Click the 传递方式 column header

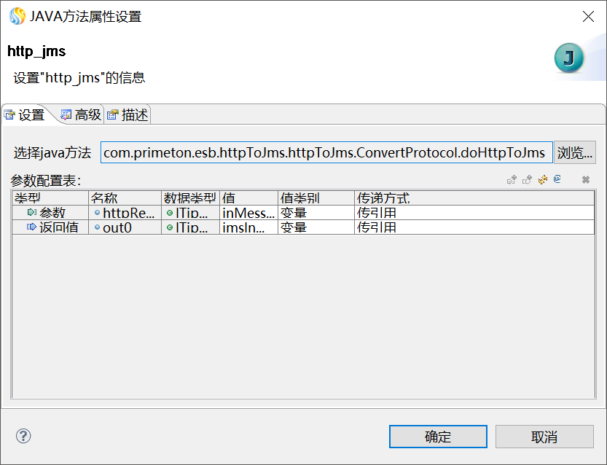coord(474,198)
